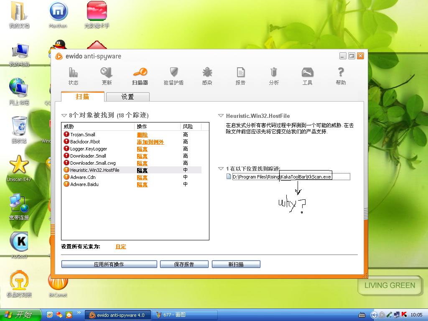This screenshot has height=321, width=428.
Task: Open the KuGoo3 desktop icon
Action: pos(19,245)
